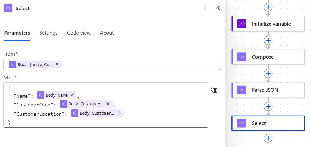Remove the CustomerCode Body Customer token
The image size is (311, 147).
(x=108, y=104)
